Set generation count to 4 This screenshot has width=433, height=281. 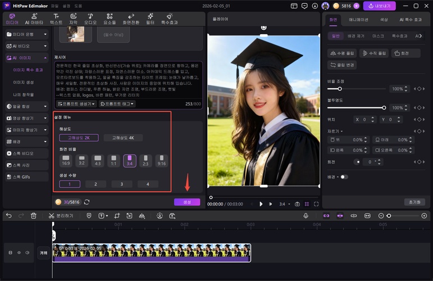[148, 184]
